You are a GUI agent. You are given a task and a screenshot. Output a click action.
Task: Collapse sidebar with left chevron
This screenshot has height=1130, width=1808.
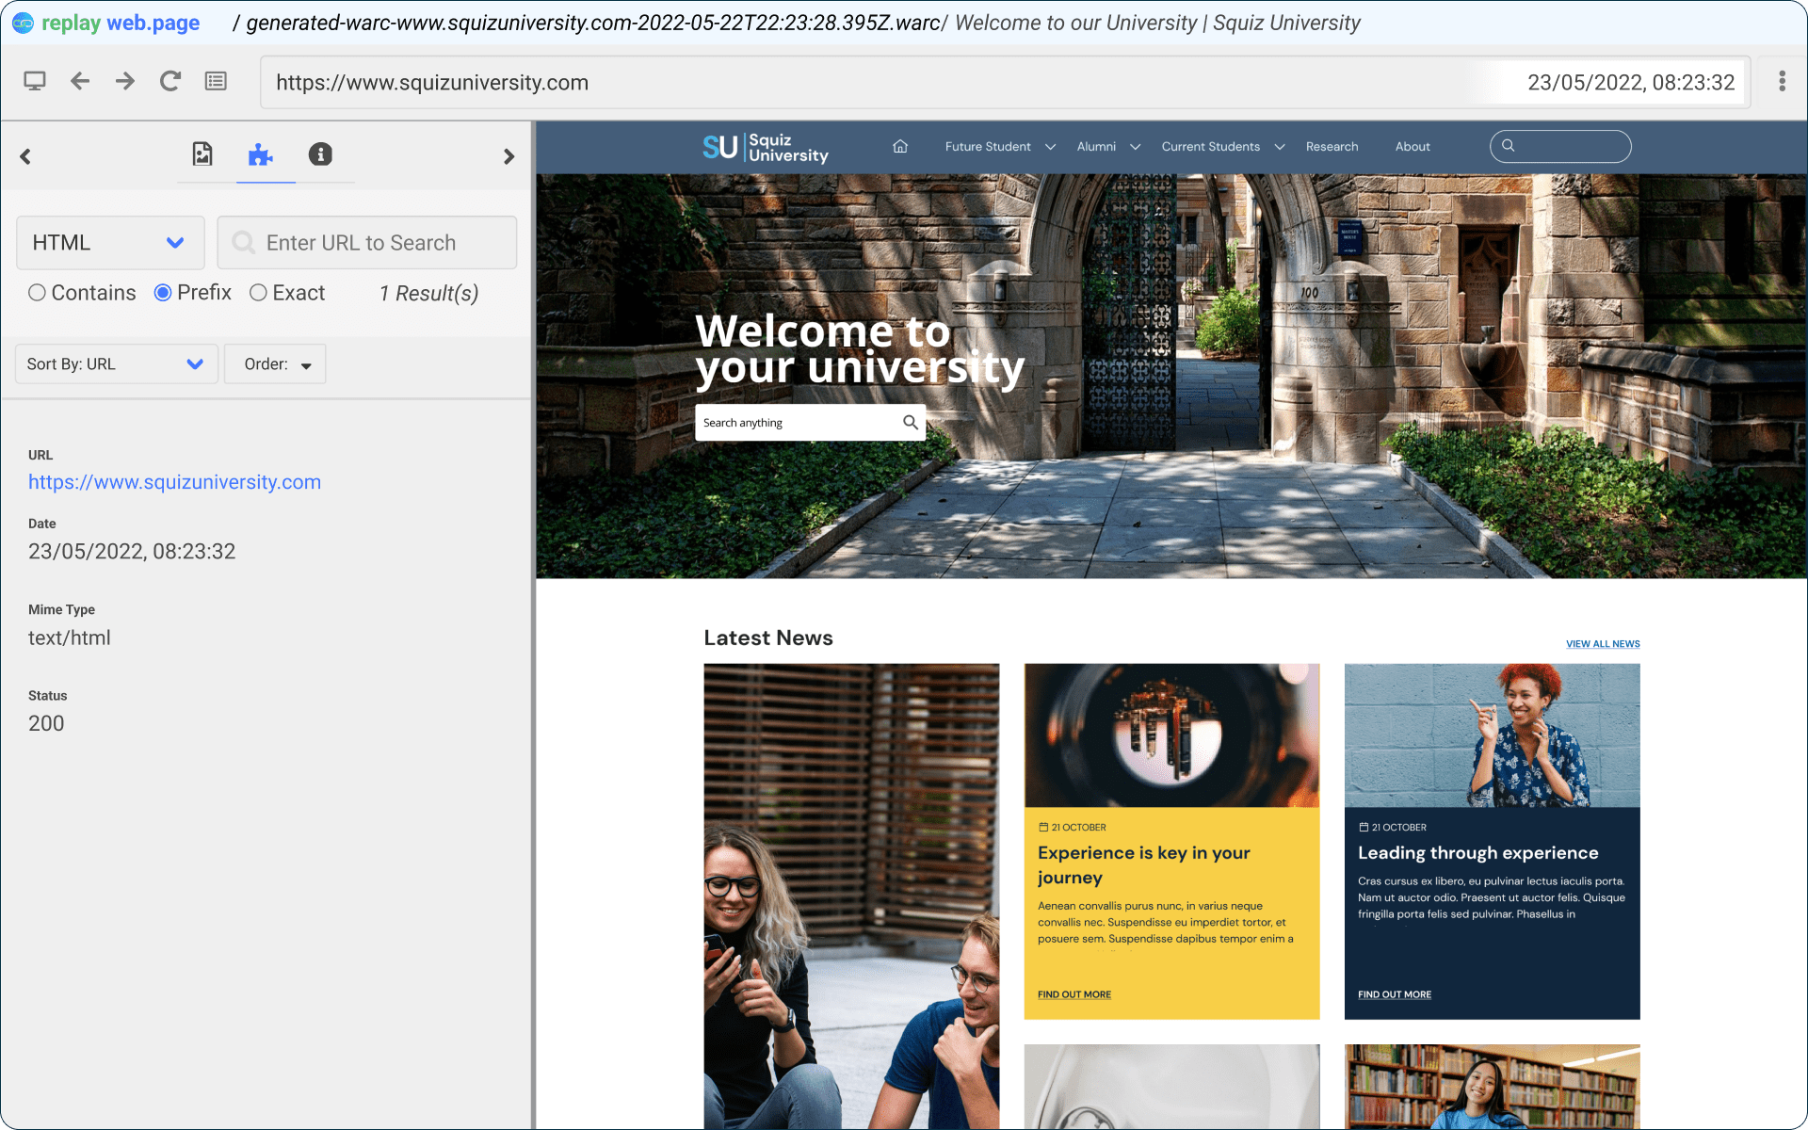25,156
